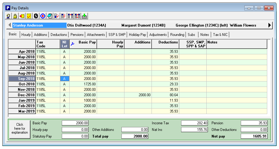The width and height of the screenshot is (279, 149).
Task: Click the padlock icon in toolbar
Action: (x=15, y=16)
